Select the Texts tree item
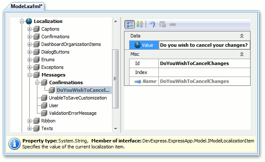Screen dimensions: 265x162 (47, 128)
